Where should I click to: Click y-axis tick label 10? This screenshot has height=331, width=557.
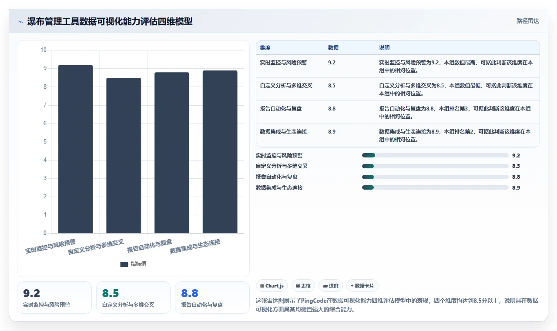[44, 50]
